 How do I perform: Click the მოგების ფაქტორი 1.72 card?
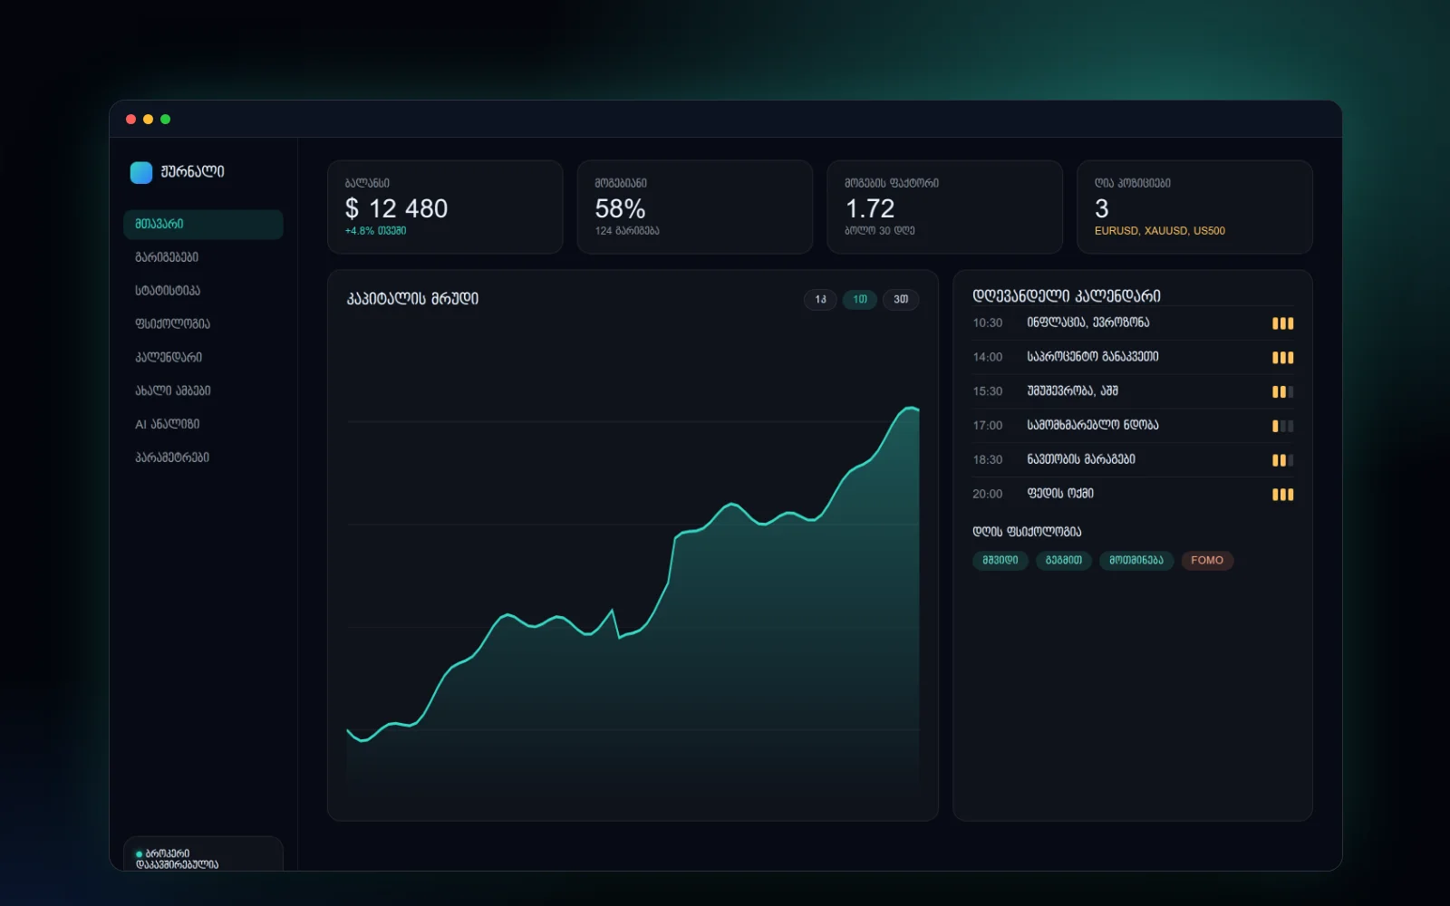tap(944, 207)
